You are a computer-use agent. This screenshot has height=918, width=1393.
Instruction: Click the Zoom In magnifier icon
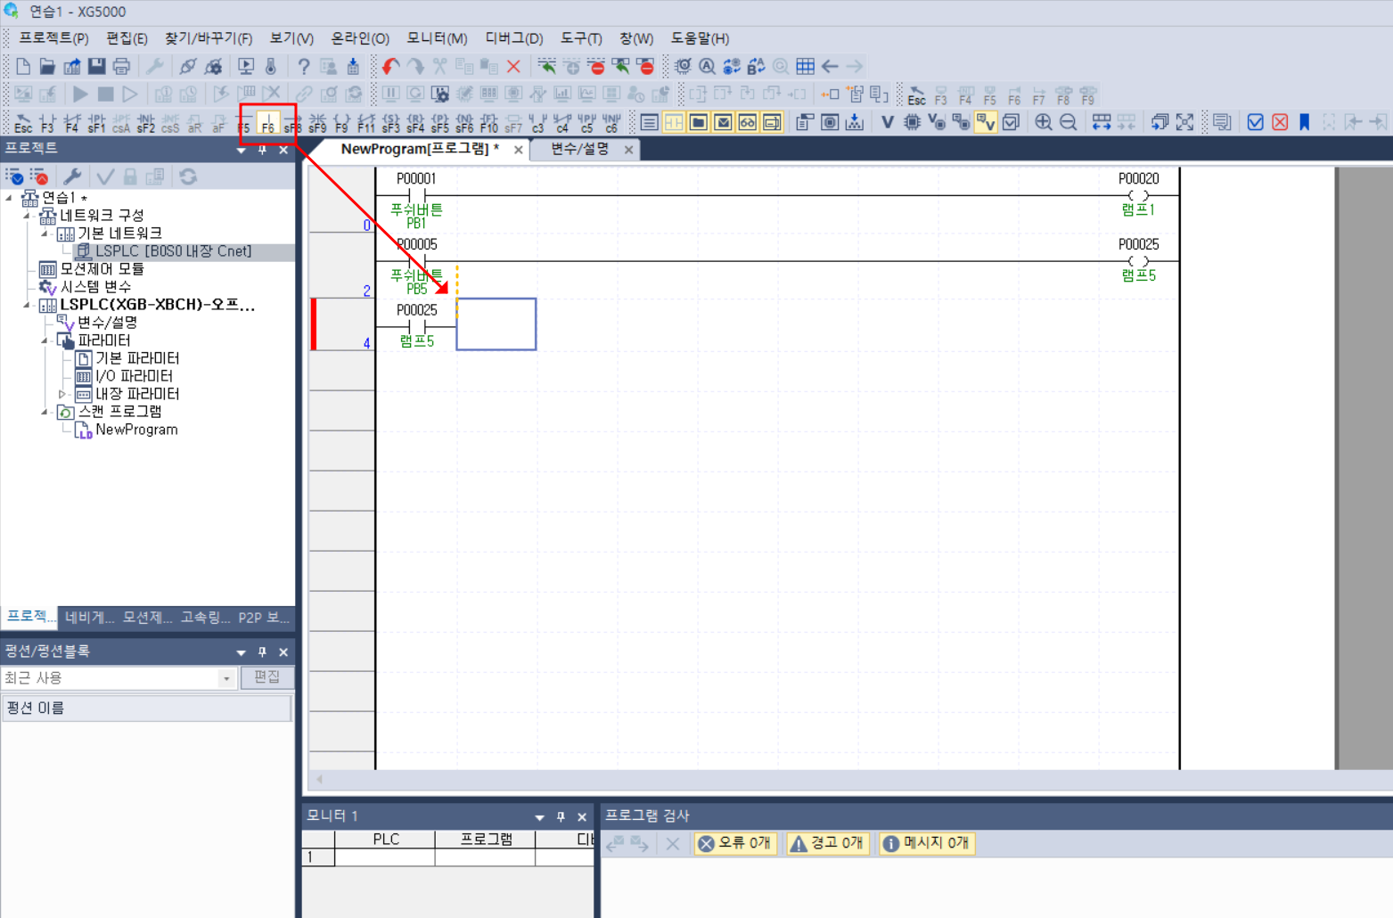[x=1044, y=123]
